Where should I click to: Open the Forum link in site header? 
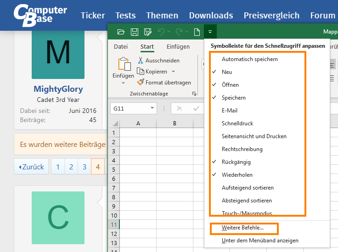click(323, 16)
